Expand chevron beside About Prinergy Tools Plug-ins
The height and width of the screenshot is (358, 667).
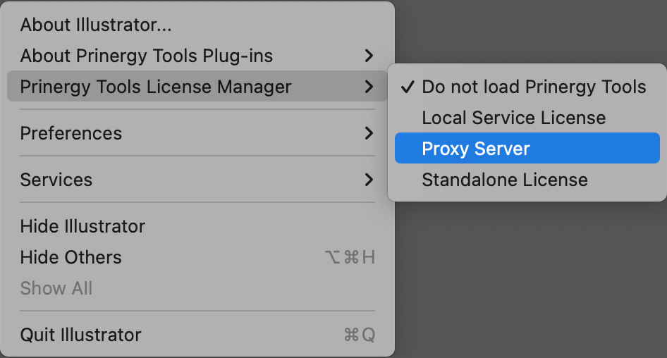click(369, 56)
